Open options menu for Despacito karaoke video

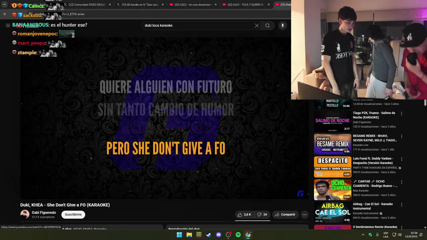click(402, 159)
